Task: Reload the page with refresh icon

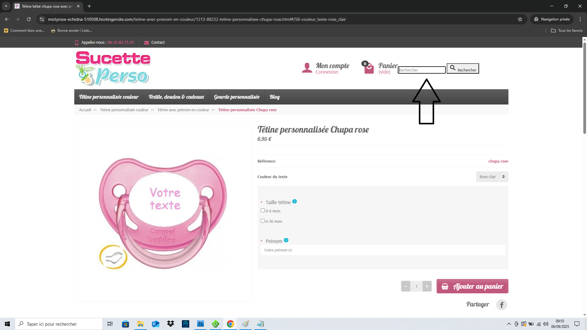Action: 29,19
